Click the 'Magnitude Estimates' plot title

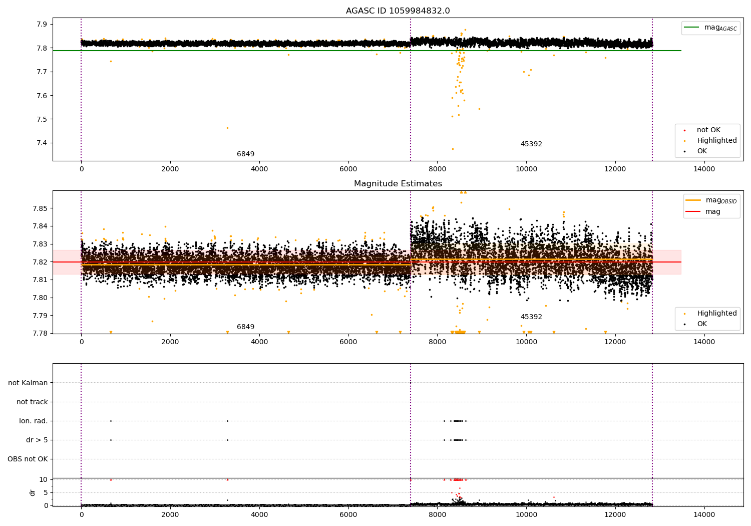click(x=398, y=184)
